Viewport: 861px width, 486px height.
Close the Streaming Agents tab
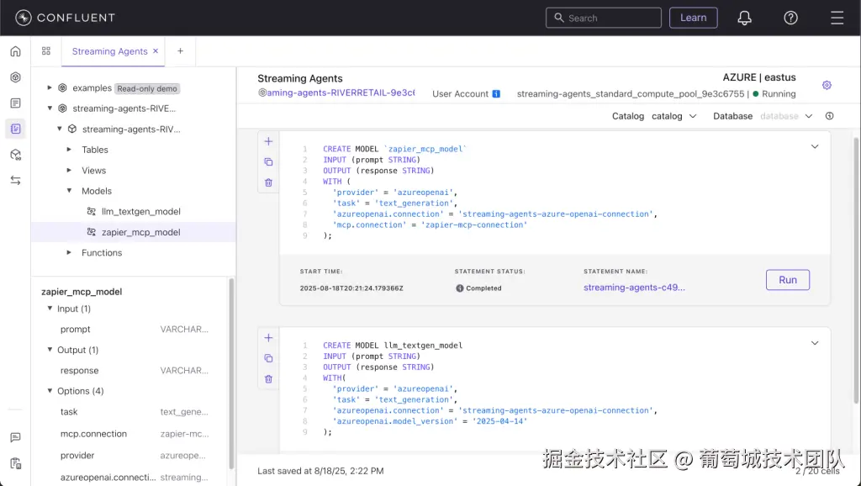(156, 51)
